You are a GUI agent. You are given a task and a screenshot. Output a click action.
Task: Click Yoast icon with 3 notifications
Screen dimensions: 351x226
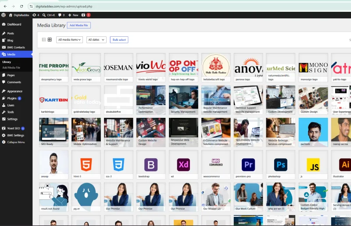coord(86,15)
